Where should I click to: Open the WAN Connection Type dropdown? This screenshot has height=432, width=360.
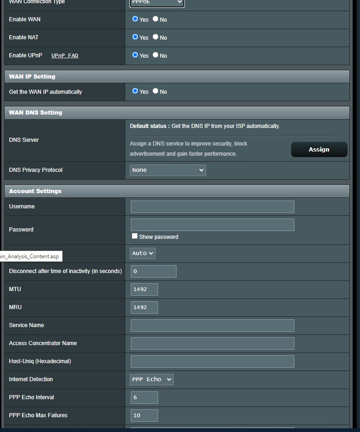(157, 2)
